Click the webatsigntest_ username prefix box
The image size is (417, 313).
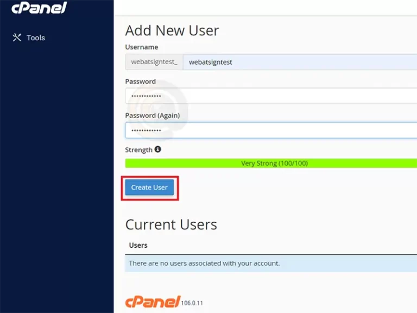tap(154, 62)
